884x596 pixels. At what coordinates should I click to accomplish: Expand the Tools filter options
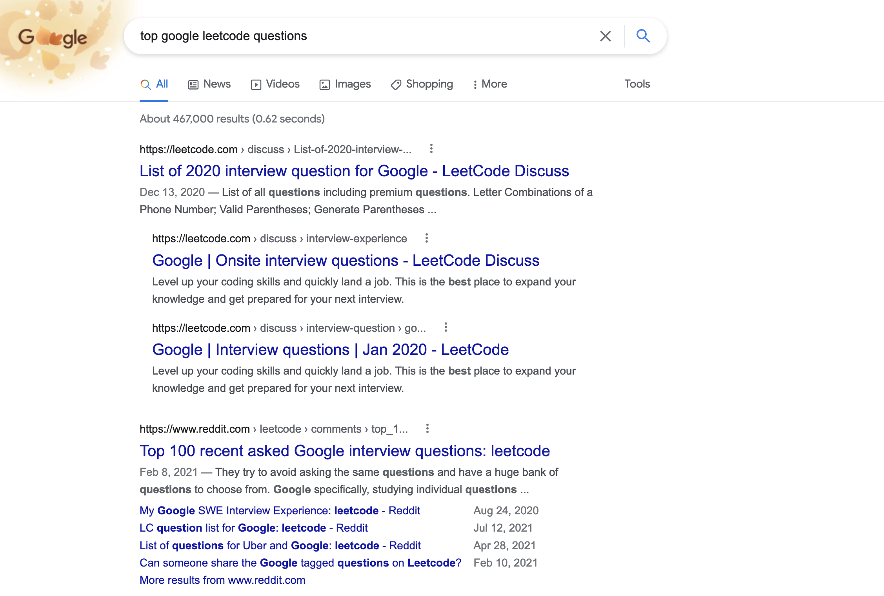tap(637, 84)
